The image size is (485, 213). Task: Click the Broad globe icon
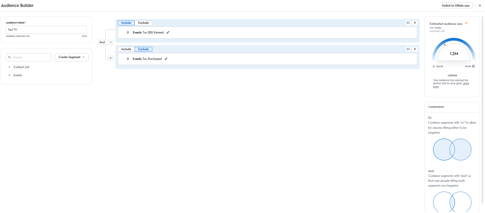point(473,66)
